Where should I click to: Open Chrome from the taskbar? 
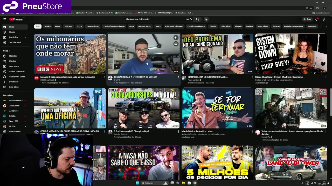click(195, 183)
